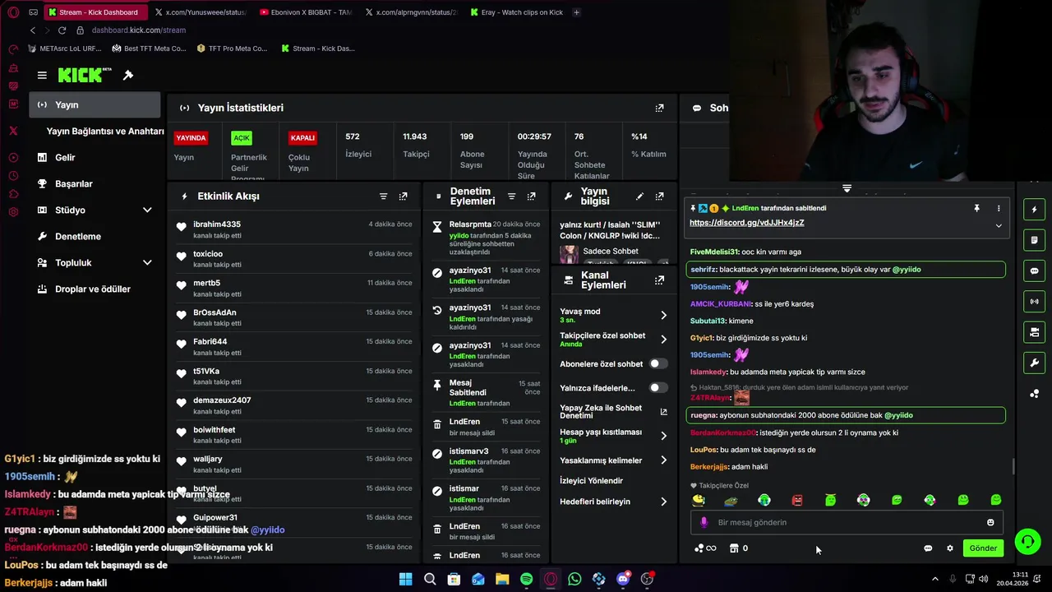Reload the page in the browser

pos(62,30)
